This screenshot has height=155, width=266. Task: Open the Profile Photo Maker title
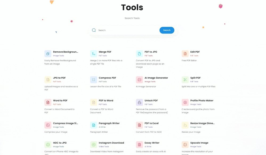pos(202,101)
